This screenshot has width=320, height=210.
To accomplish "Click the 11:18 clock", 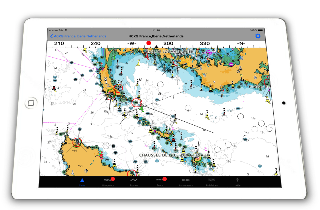I will pos(156,30).
